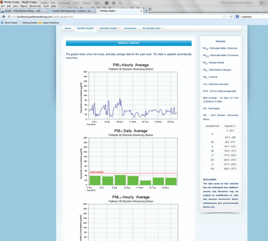Open the URL history dropdown arrow
This screenshot has width=268, height=241.
tap(228, 17)
